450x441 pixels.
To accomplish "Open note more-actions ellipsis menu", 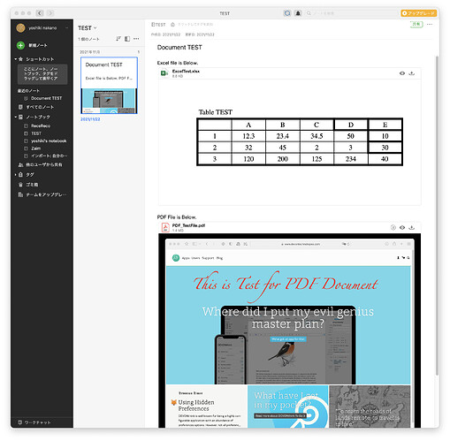I will tap(430, 24).
